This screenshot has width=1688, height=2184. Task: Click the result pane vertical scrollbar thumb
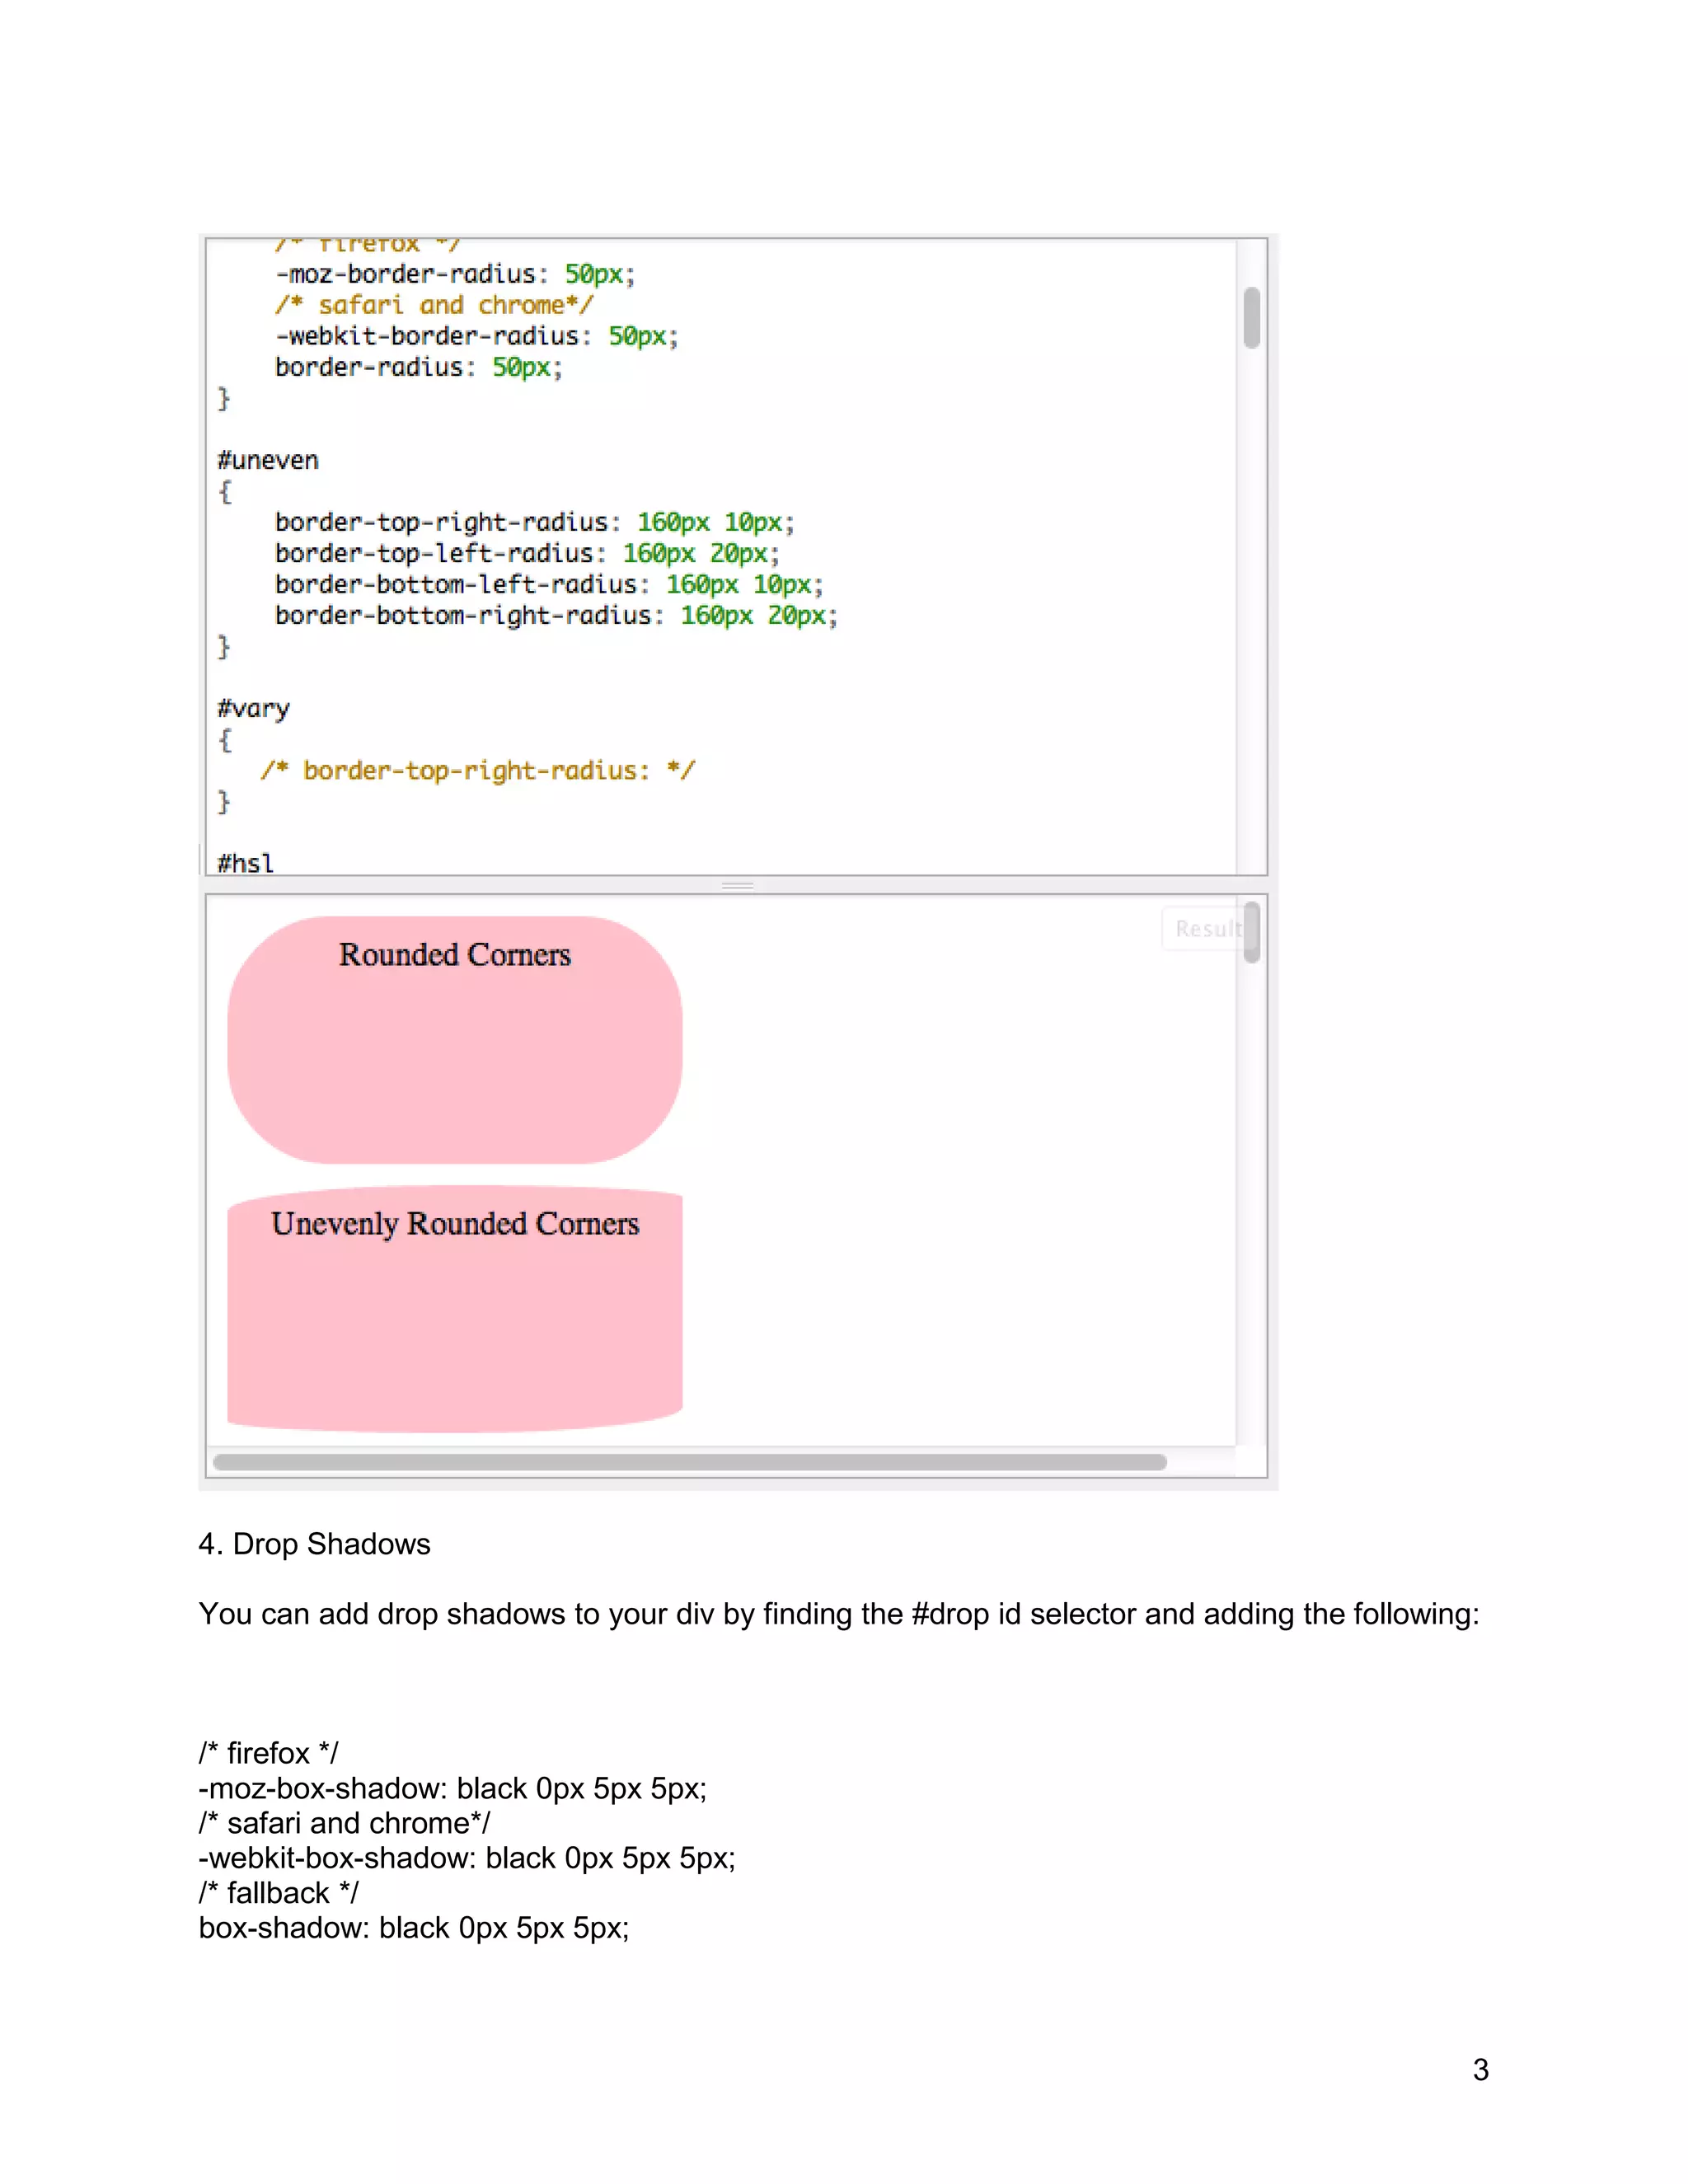[x=1251, y=932]
